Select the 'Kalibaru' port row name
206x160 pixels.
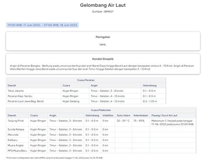pyautogui.click(x=13, y=140)
